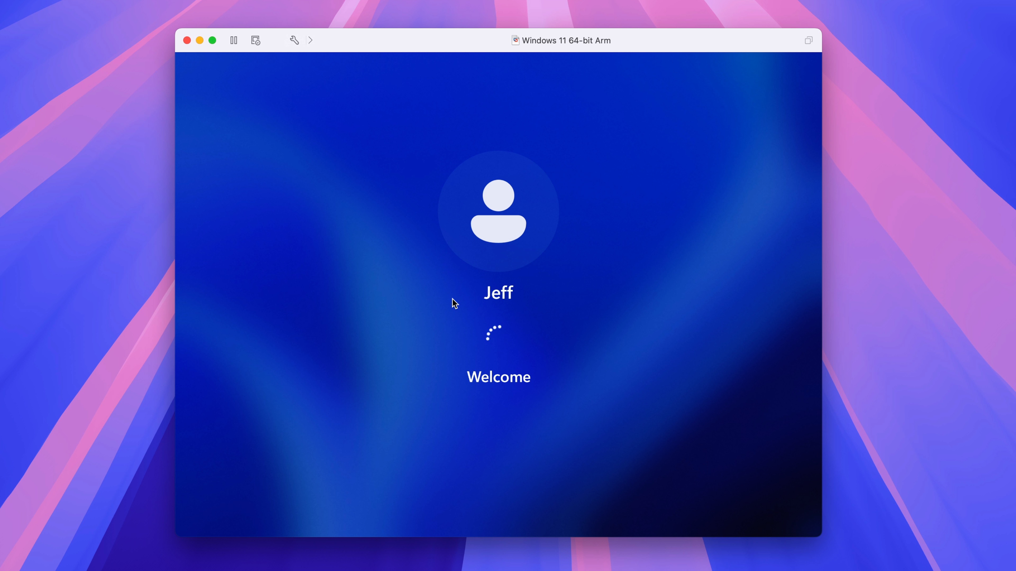The width and height of the screenshot is (1016, 571).
Task: Click the clock badge on the snapshot icon
Action: click(x=258, y=43)
